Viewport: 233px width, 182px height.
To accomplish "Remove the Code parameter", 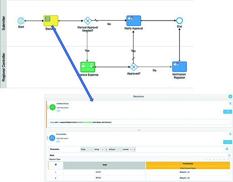I will pyautogui.click(x=106, y=150).
